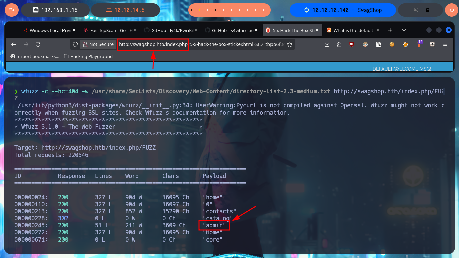Image resolution: width=459 pixels, height=258 pixels.
Task: Click the battery indicator icon
Action: click(427, 10)
